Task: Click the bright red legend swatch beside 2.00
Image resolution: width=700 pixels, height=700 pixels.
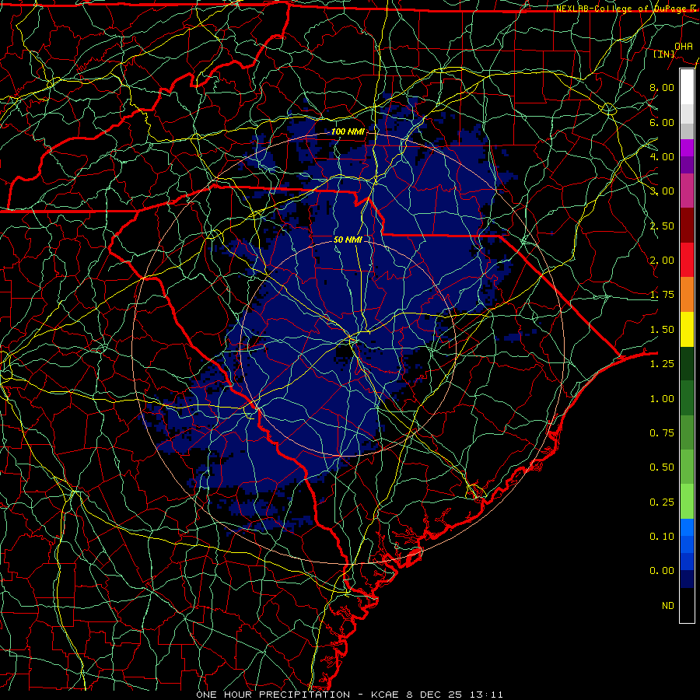Action: coord(687,260)
